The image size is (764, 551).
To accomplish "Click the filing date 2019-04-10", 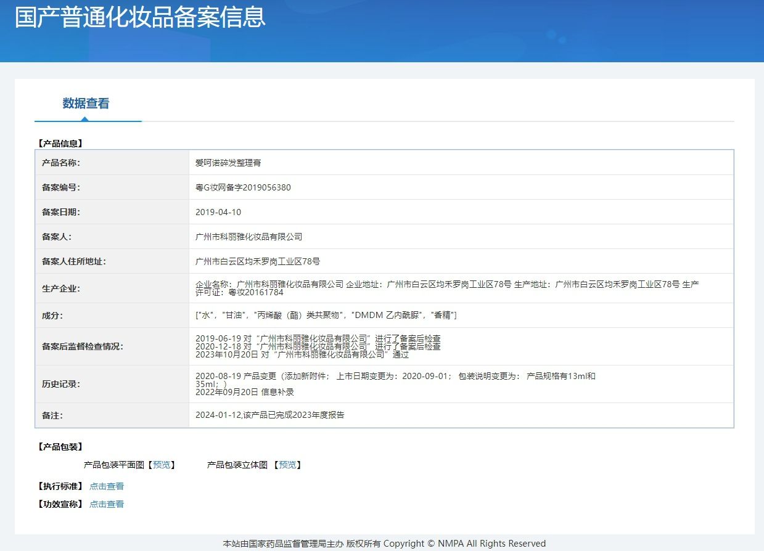I will click(218, 212).
